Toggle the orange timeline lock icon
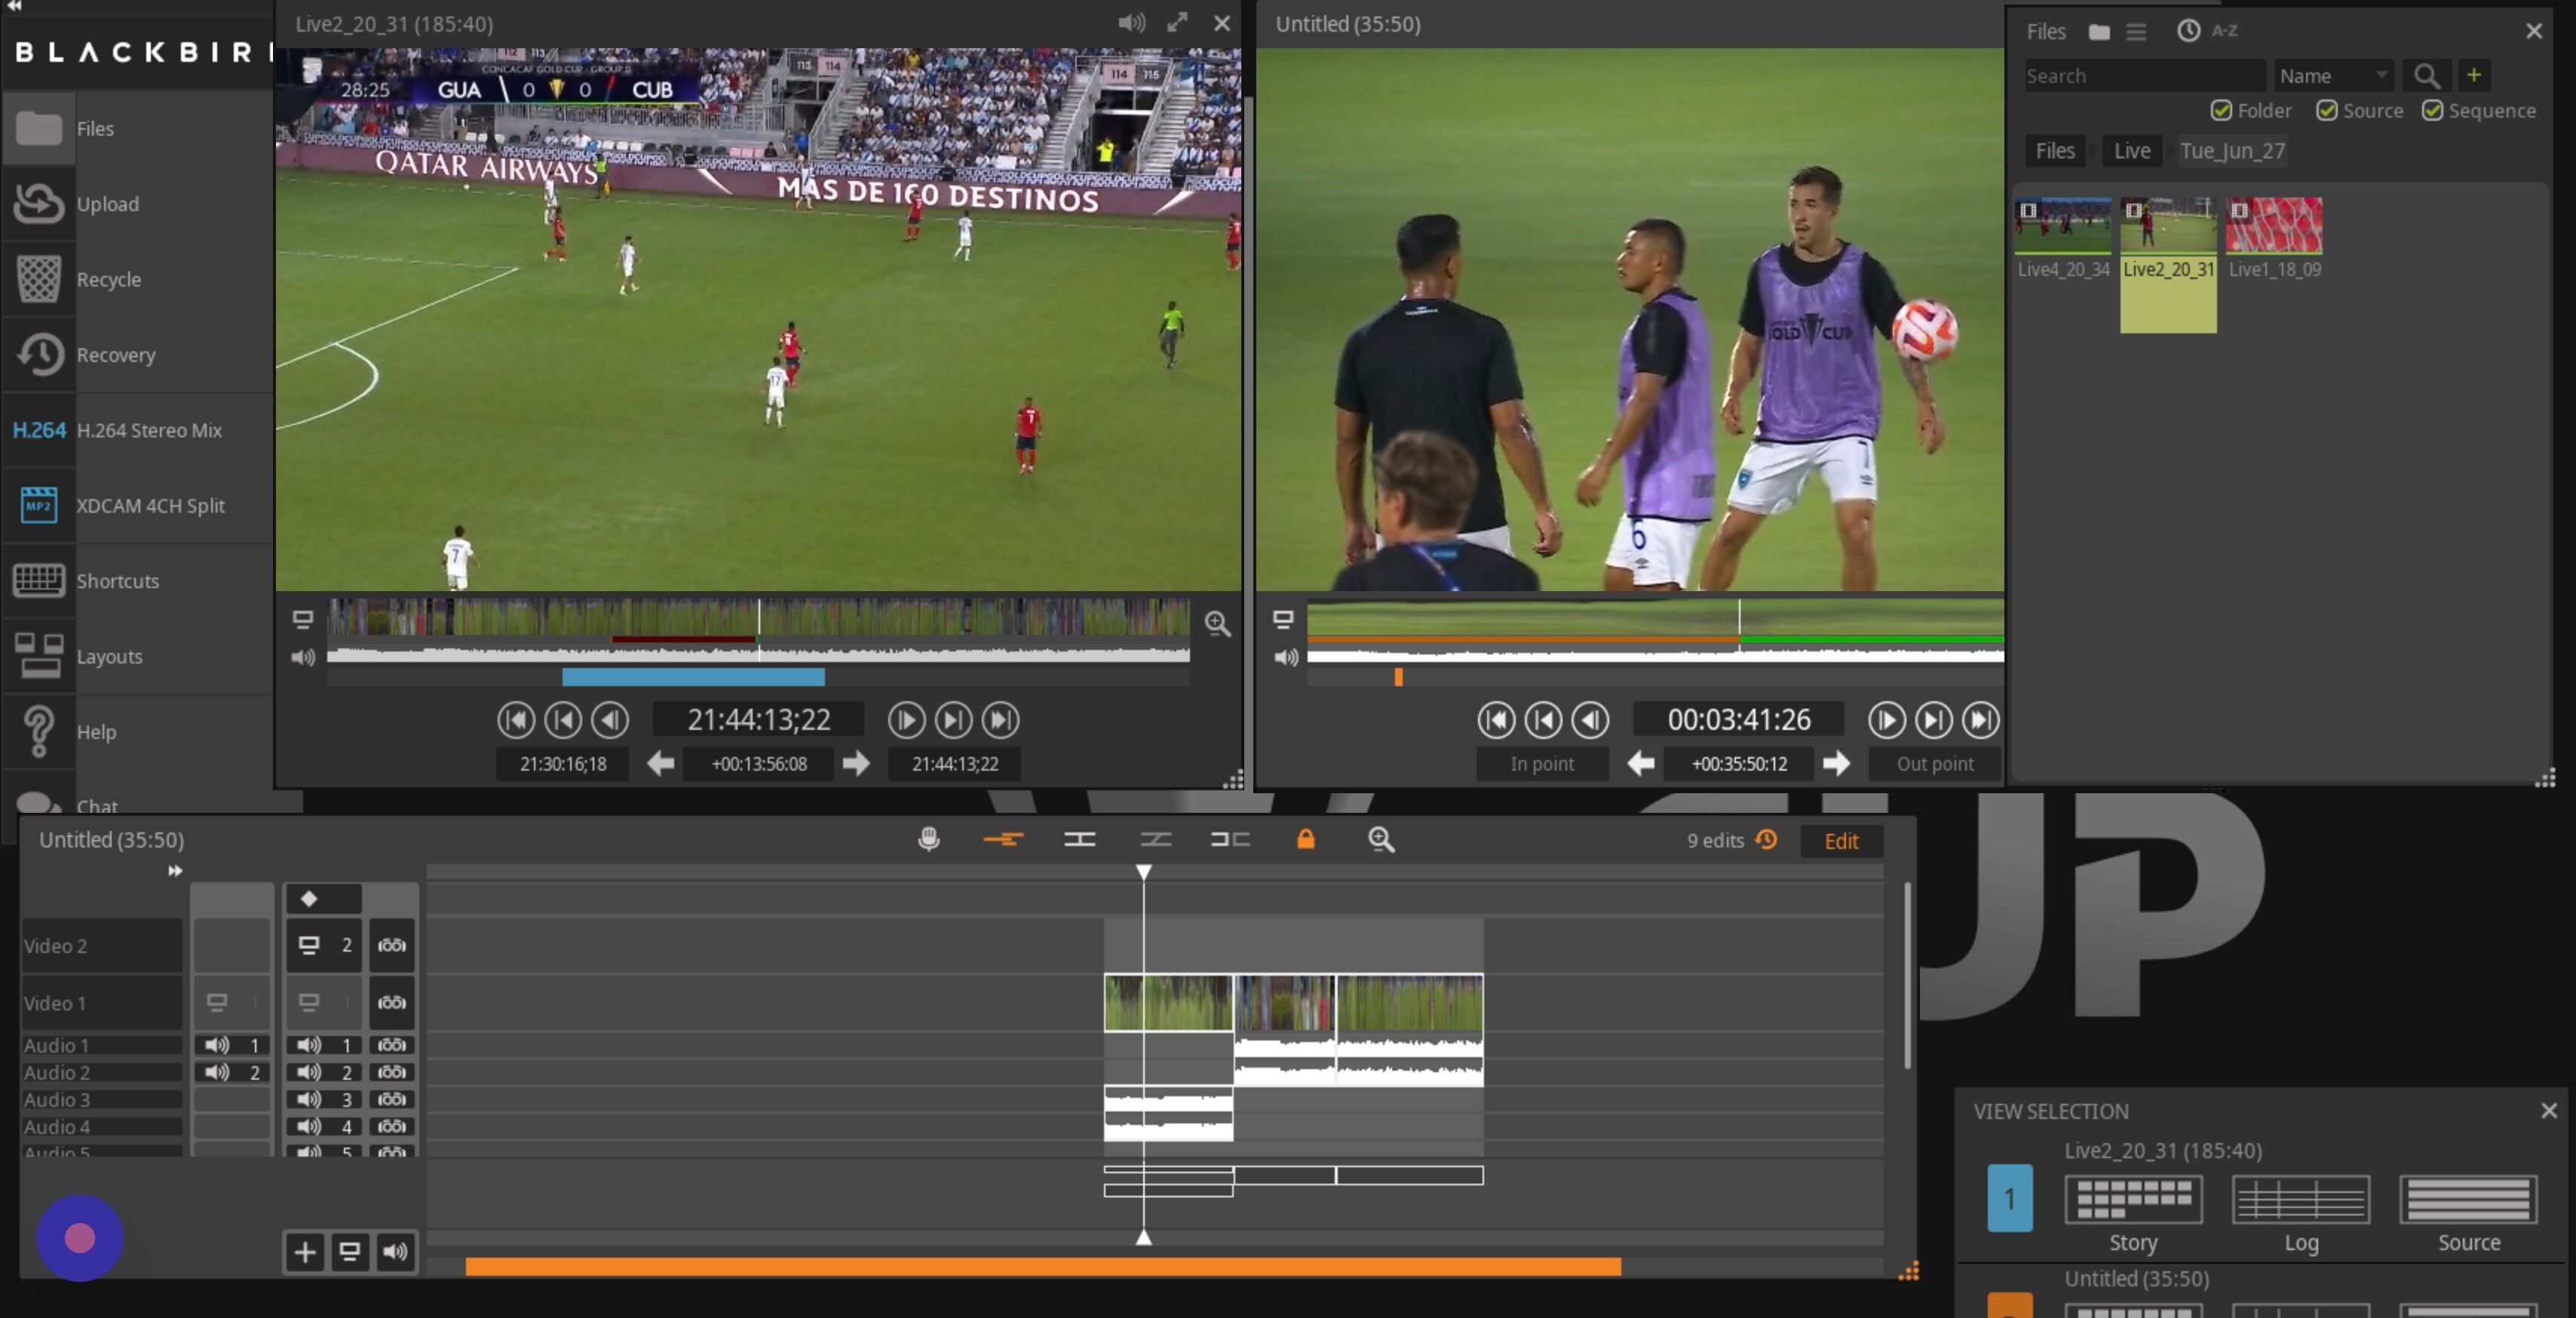 click(x=1305, y=839)
